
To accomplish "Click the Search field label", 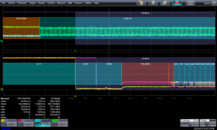I will 207,3.
